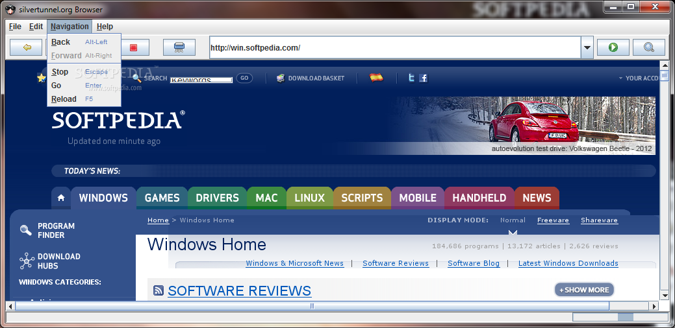This screenshot has height=328, width=675.
Task: Click the red stop toolbar button
Action: click(x=133, y=47)
